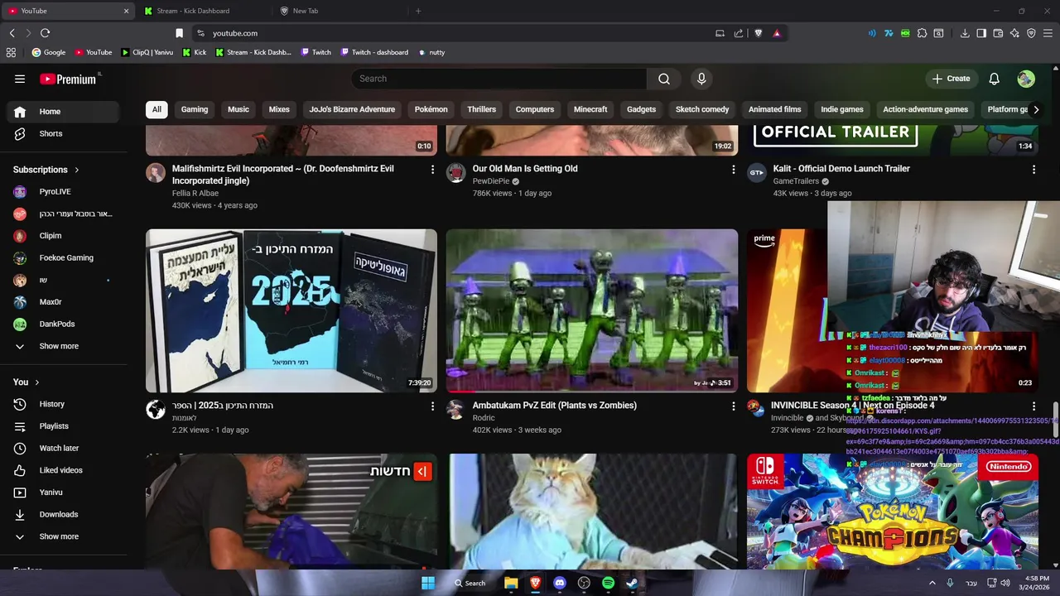This screenshot has width=1060, height=596.
Task: Open the Pokémon Champions thumbnail
Action: [x=892, y=511]
